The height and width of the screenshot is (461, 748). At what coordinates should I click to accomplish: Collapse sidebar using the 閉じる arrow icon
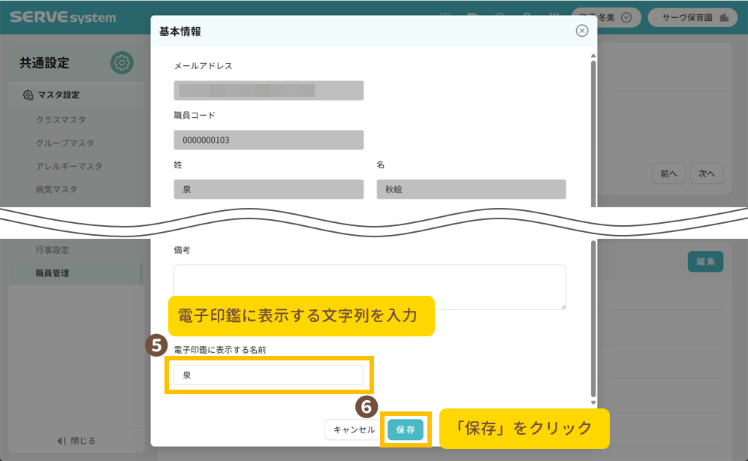pos(62,440)
